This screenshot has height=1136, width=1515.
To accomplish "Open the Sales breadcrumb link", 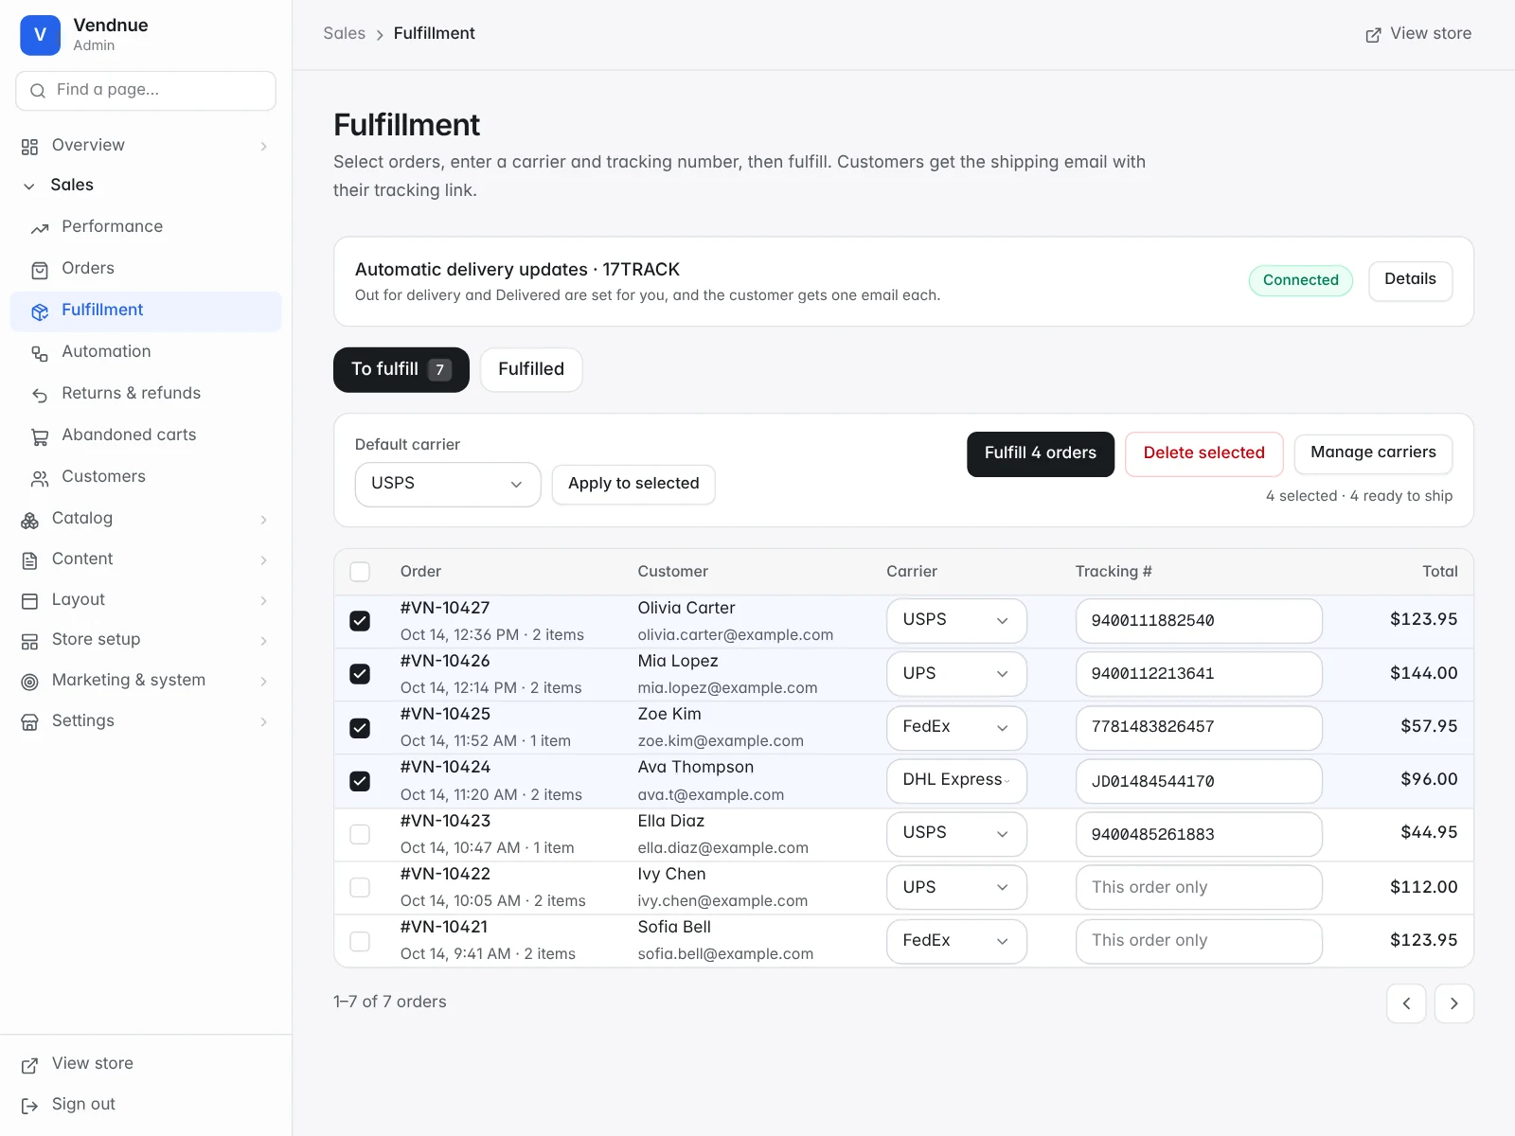I will pos(344,34).
